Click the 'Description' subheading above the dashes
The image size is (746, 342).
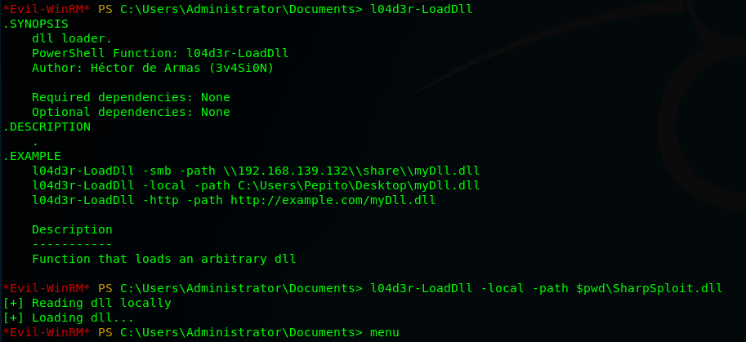coord(73,229)
